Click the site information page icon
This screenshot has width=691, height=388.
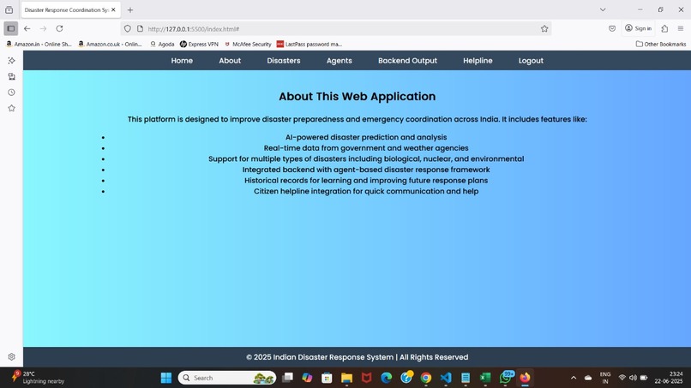pos(140,28)
